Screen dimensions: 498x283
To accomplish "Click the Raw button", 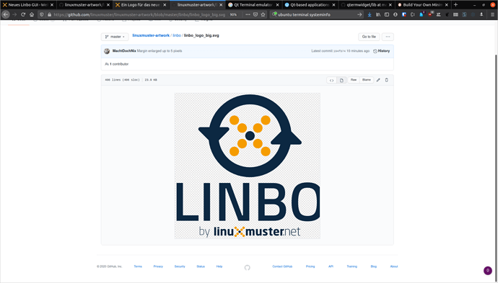I will tap(354, 80).
